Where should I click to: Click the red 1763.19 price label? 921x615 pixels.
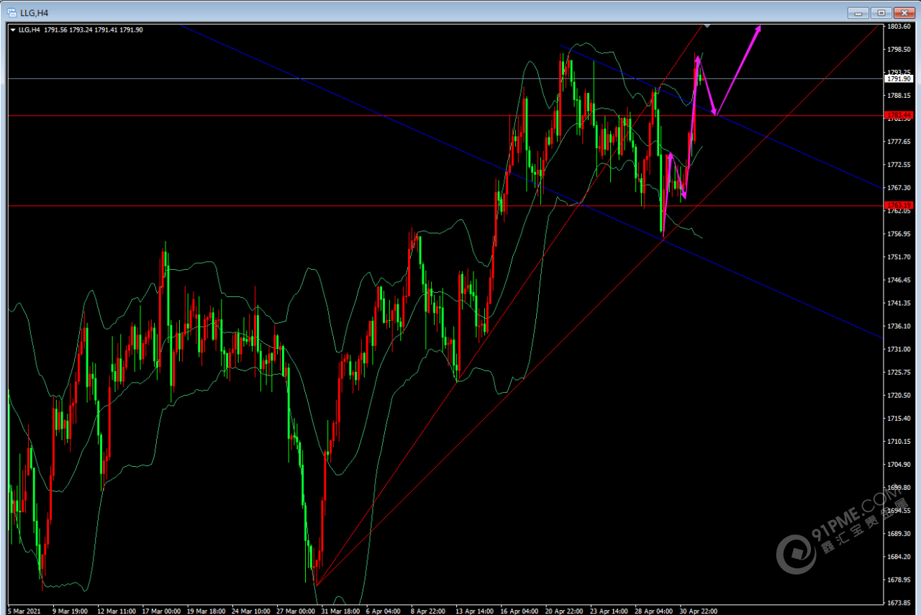click(x=899, y=206)
